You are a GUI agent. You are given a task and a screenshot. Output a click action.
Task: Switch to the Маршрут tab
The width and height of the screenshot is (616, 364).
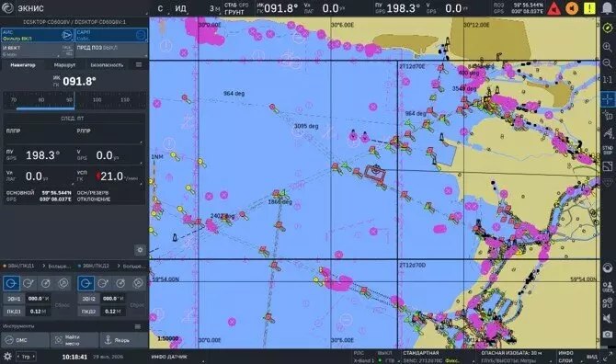tap(65, 65)
